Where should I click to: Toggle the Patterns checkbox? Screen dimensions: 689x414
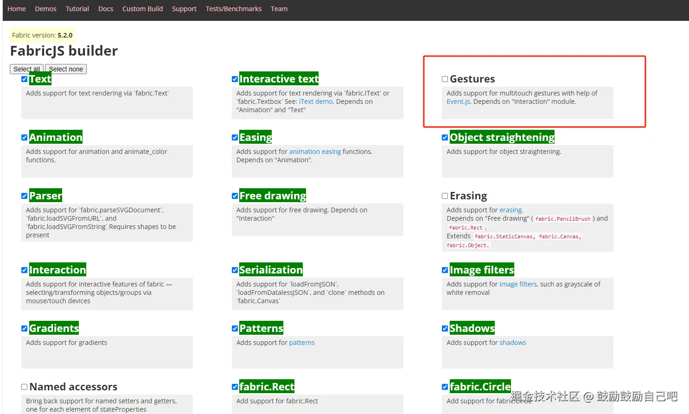235,329
